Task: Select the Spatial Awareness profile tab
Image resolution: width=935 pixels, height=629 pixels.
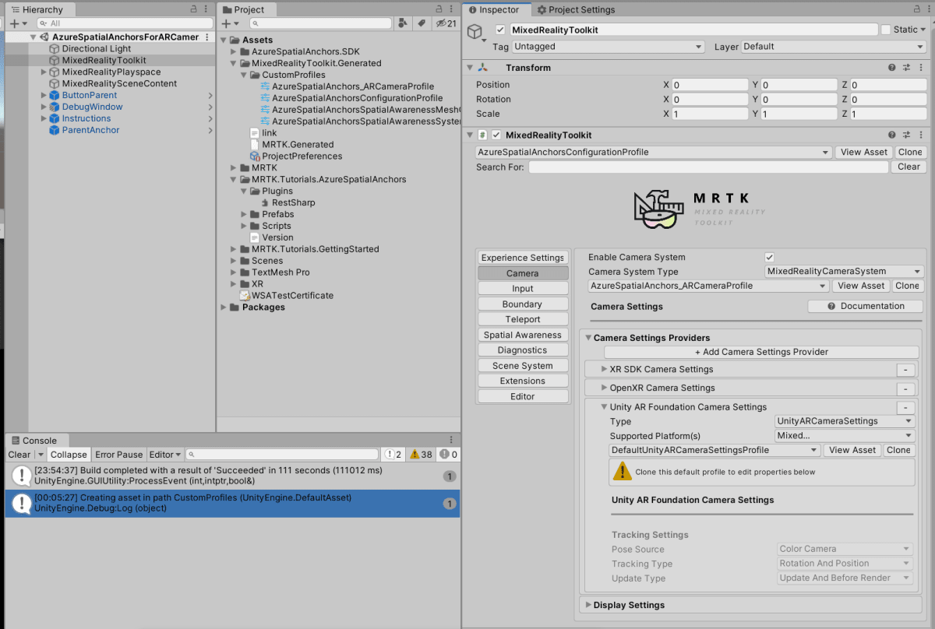Action: pos(523,335)
